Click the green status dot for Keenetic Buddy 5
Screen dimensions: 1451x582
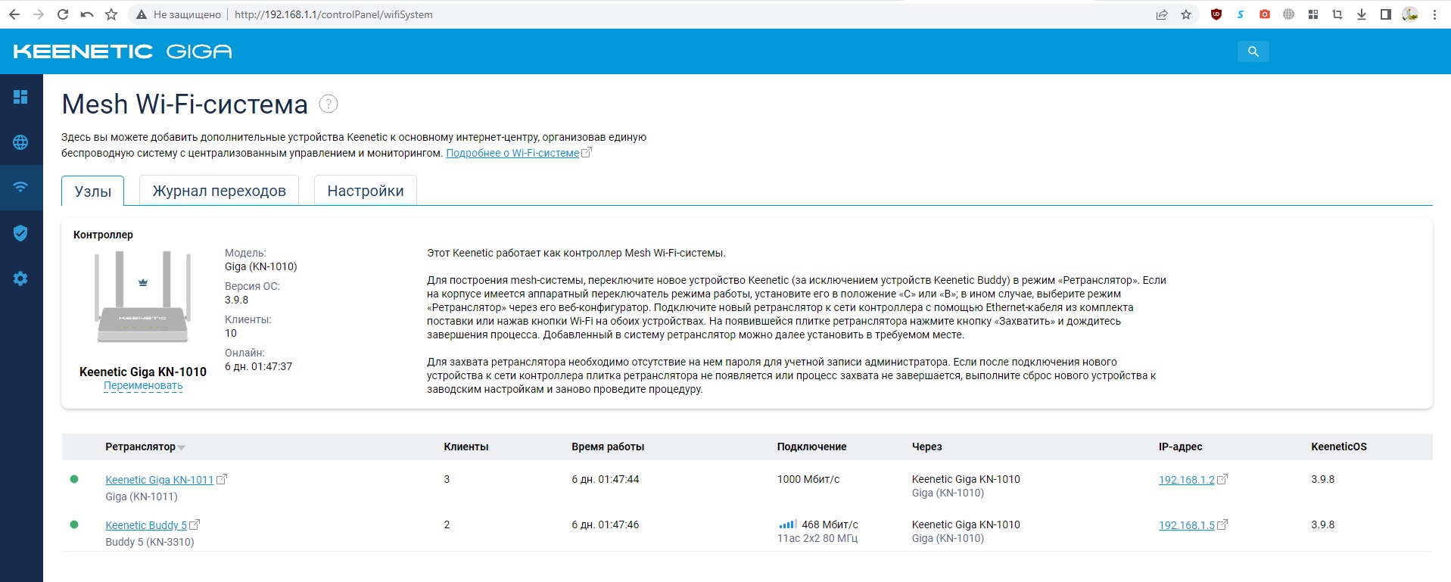(74, 524)
